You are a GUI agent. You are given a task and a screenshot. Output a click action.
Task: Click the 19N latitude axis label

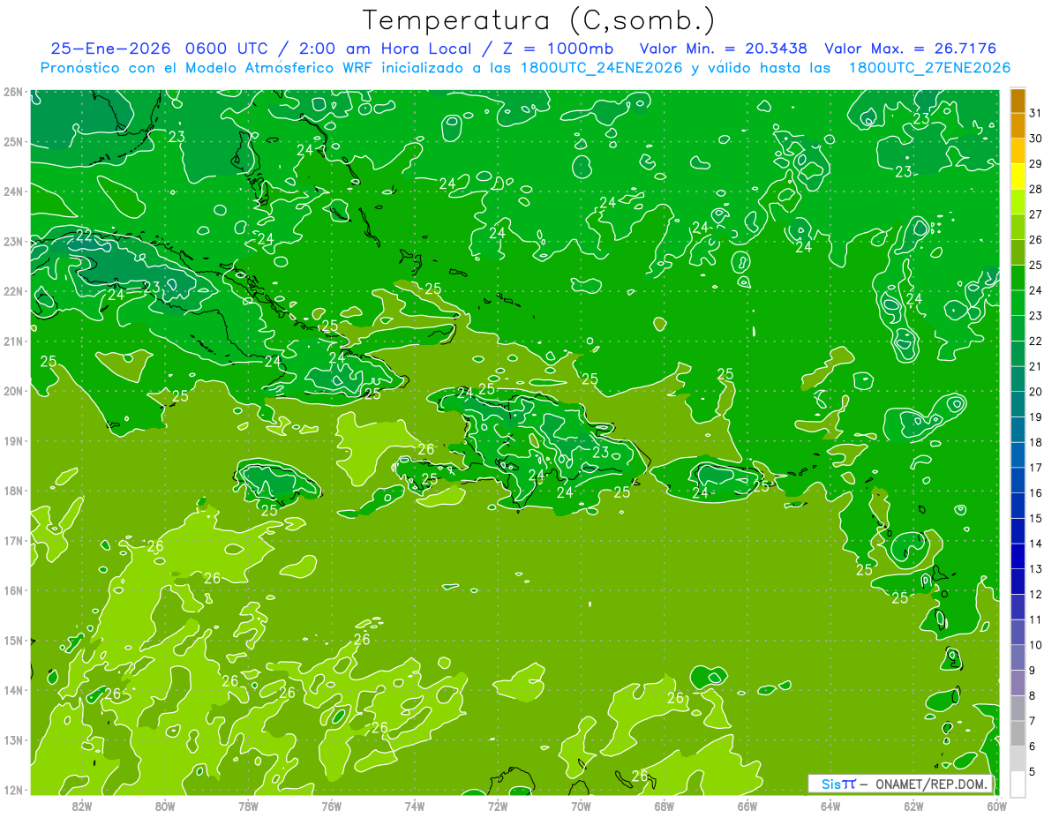click(12, 441)
